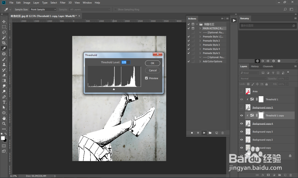Select the Brush tool

pos(4,59)
